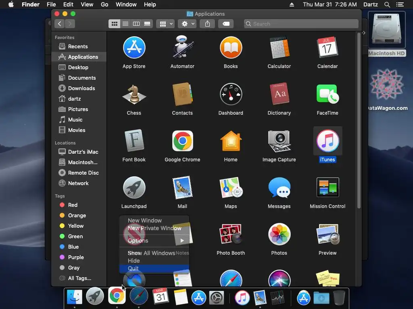
Task: Click the Edit Tags toolbar button
Action: (x=226, y=24)
